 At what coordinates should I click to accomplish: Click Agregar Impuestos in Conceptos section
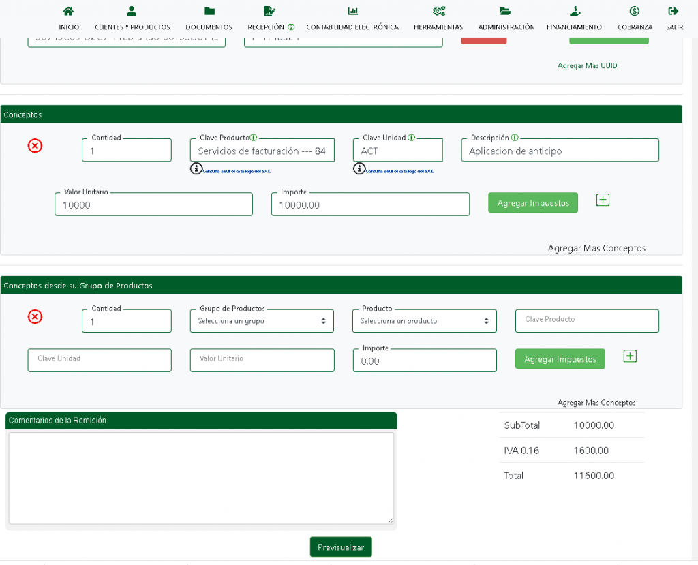click(532, 203)
